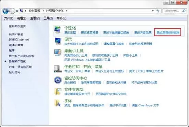The width and height of the screenshot is (189, 127).
Task: Select 时钟、语言和区域 in sidebar
Action: (x=20, y=67)
